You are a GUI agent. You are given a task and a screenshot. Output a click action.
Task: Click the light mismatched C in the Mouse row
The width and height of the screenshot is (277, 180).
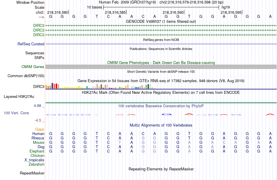[224, 143]
